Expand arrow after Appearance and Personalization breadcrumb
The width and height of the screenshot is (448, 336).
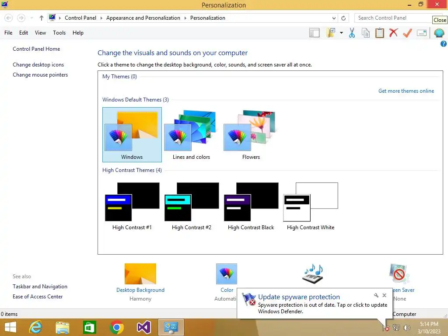tap(185, 18)
